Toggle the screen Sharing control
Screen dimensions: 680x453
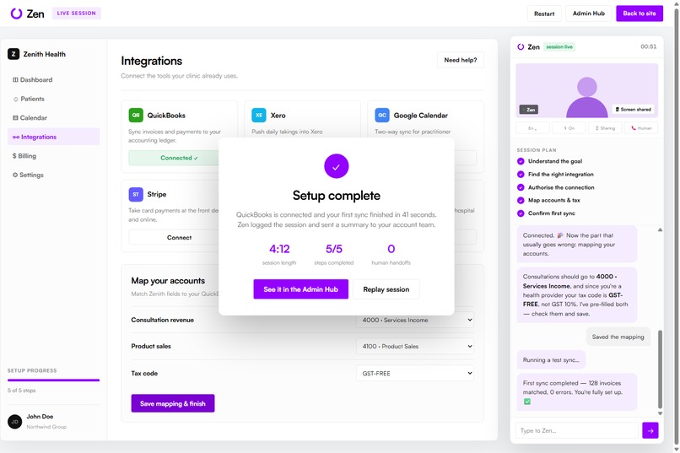605,128
